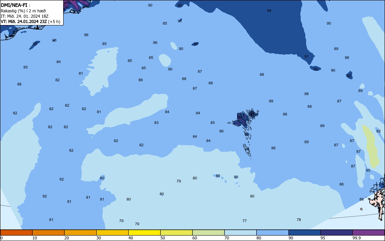Pick the 30–40 golden legend swatch

(x=112, y=233)
